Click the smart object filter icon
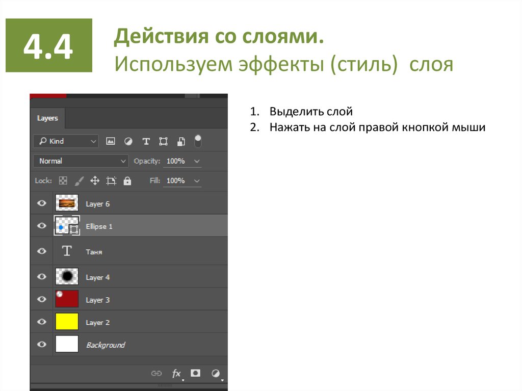The height and width of the screenshot is (391, 522). tap(181, 141)
